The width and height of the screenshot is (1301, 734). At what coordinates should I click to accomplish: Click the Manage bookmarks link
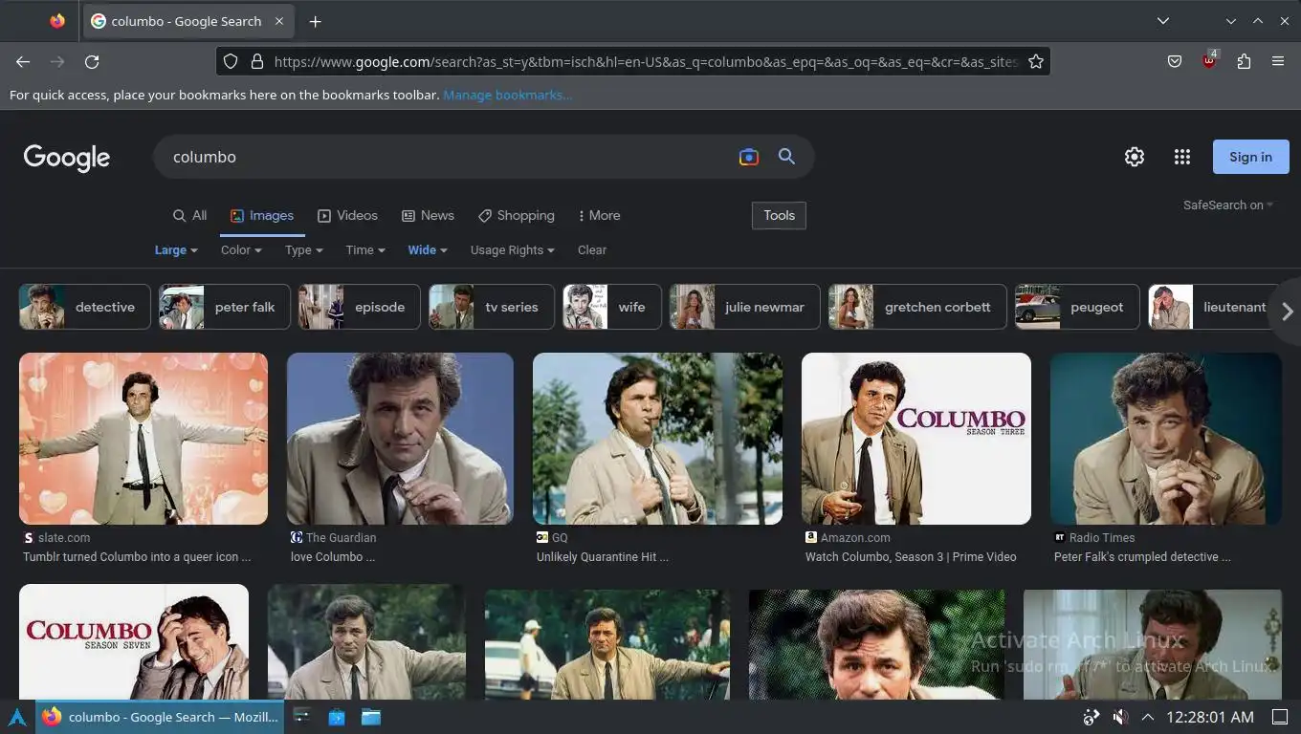click(x=508, y=95)
